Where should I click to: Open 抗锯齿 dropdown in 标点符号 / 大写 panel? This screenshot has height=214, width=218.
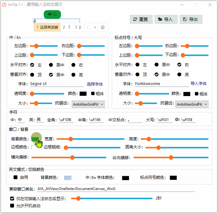[x=192, y=104]
